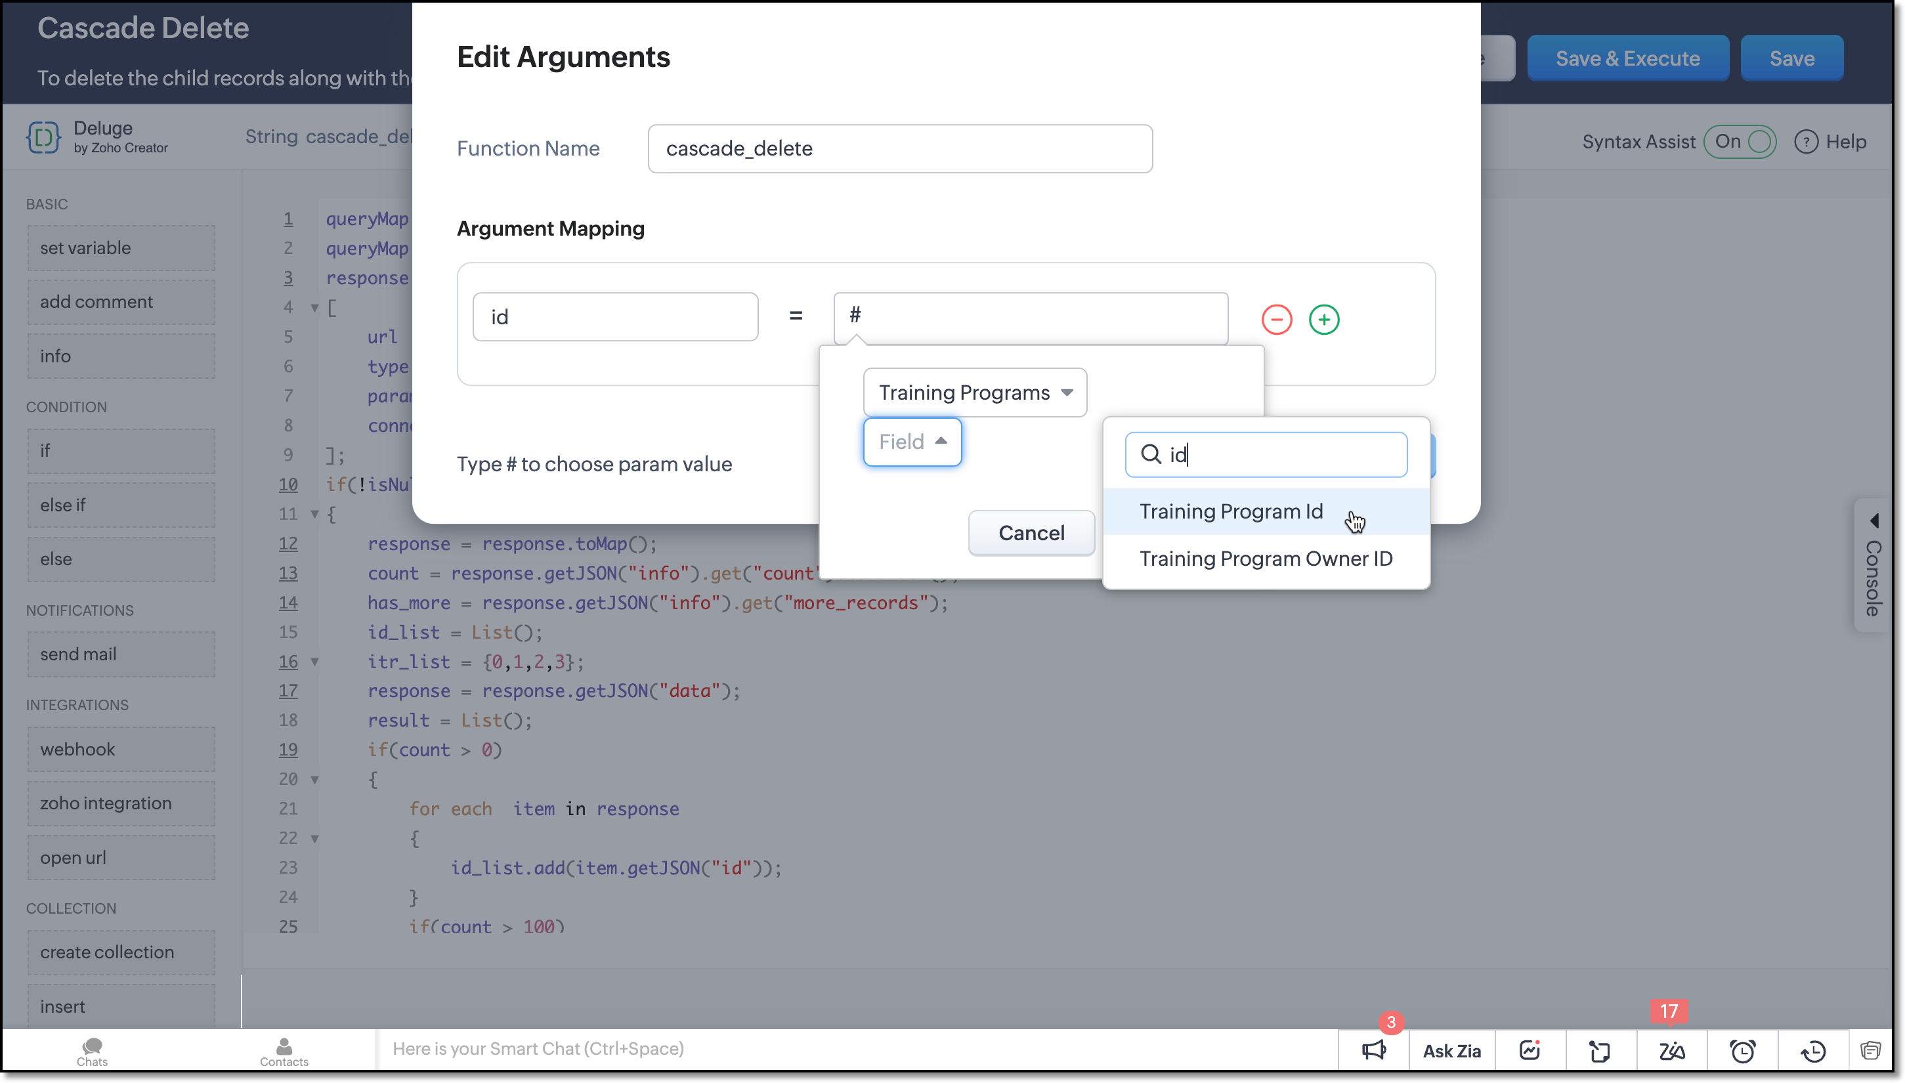Viewport: 1905px width, 1083px height.
Task: Select Training Program Id from list
Action: click(1231, 512)
